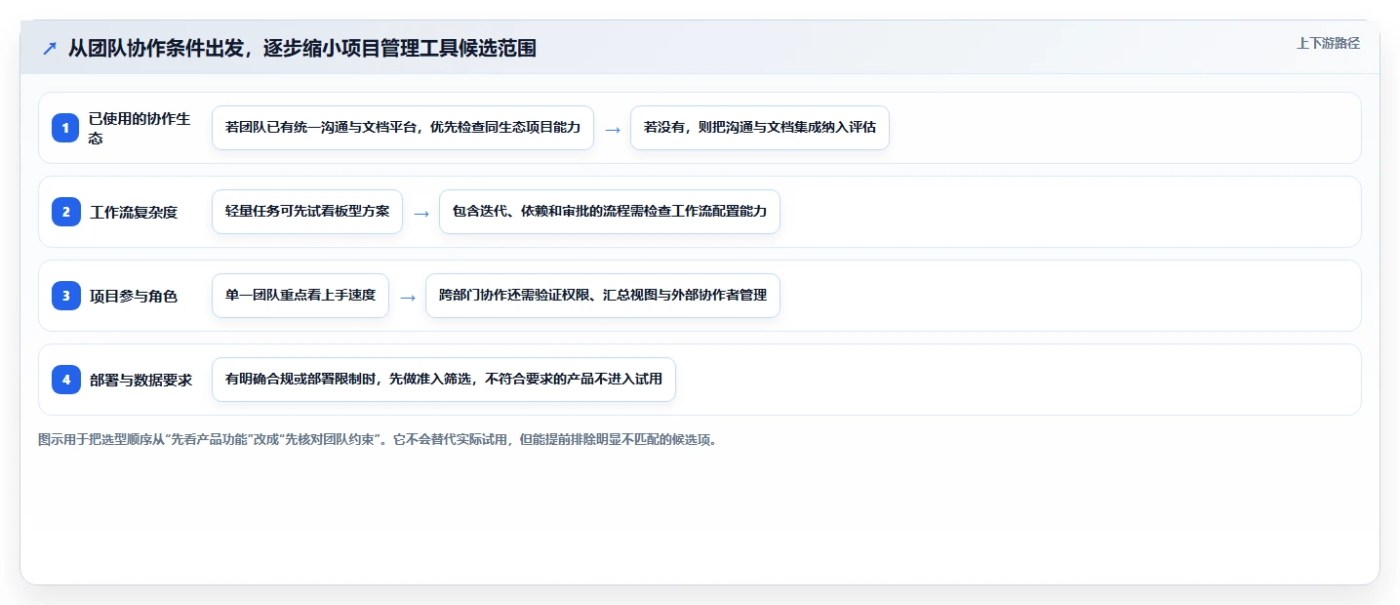This screenshot has height=605, width=1400.
Task: Click the '若没有，则把沟通与文档集成纳入评估' box
Action: [760, 128]
